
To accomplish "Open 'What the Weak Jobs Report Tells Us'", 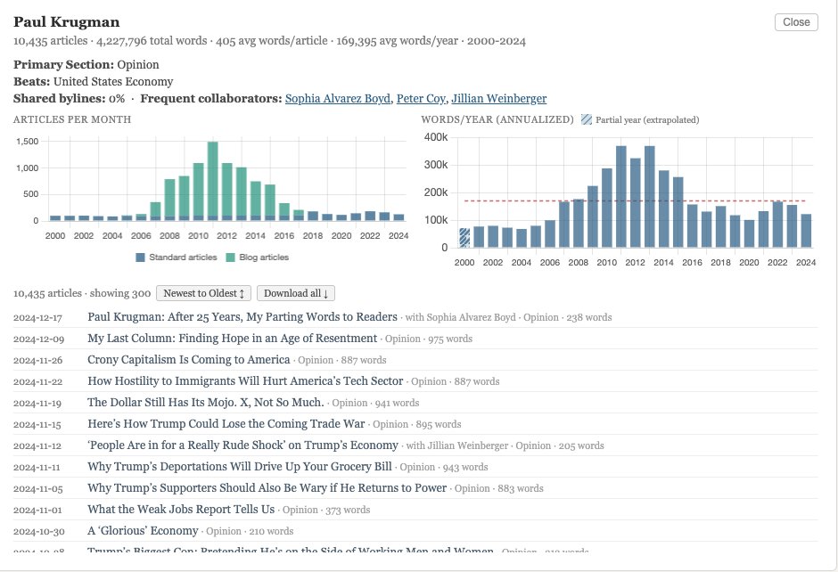I will [181, 509].
